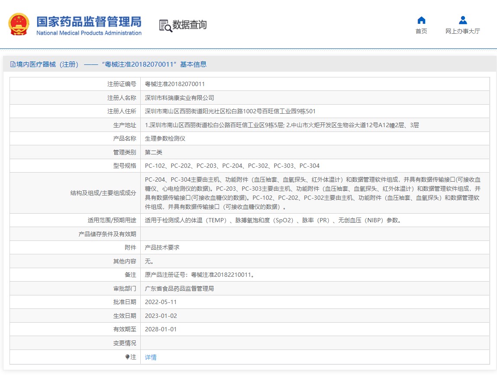Select effective date 2023-01-02
The height and width of the screenshot is (375, 497).
161,316
